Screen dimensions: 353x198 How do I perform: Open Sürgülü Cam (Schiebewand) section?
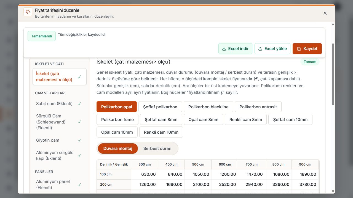coord(60,122)
